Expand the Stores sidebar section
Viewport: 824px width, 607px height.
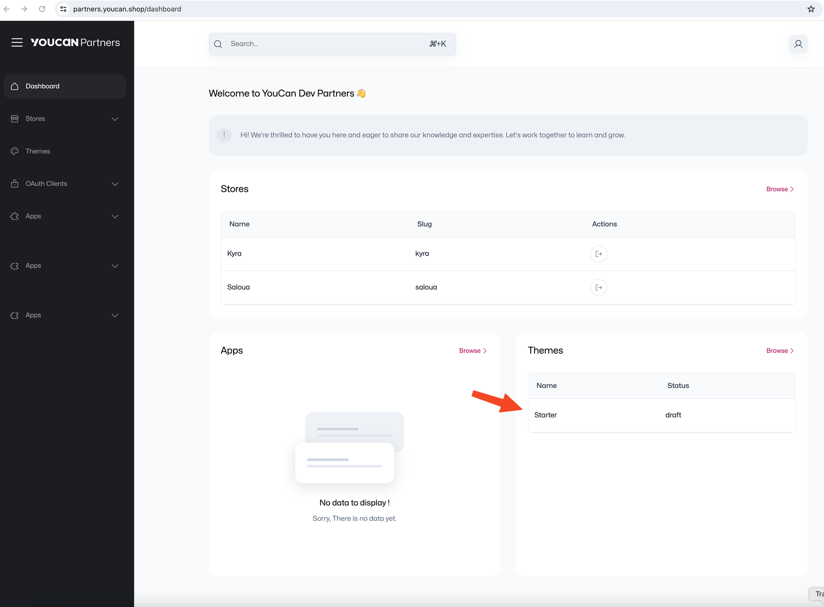pos(115,119)
